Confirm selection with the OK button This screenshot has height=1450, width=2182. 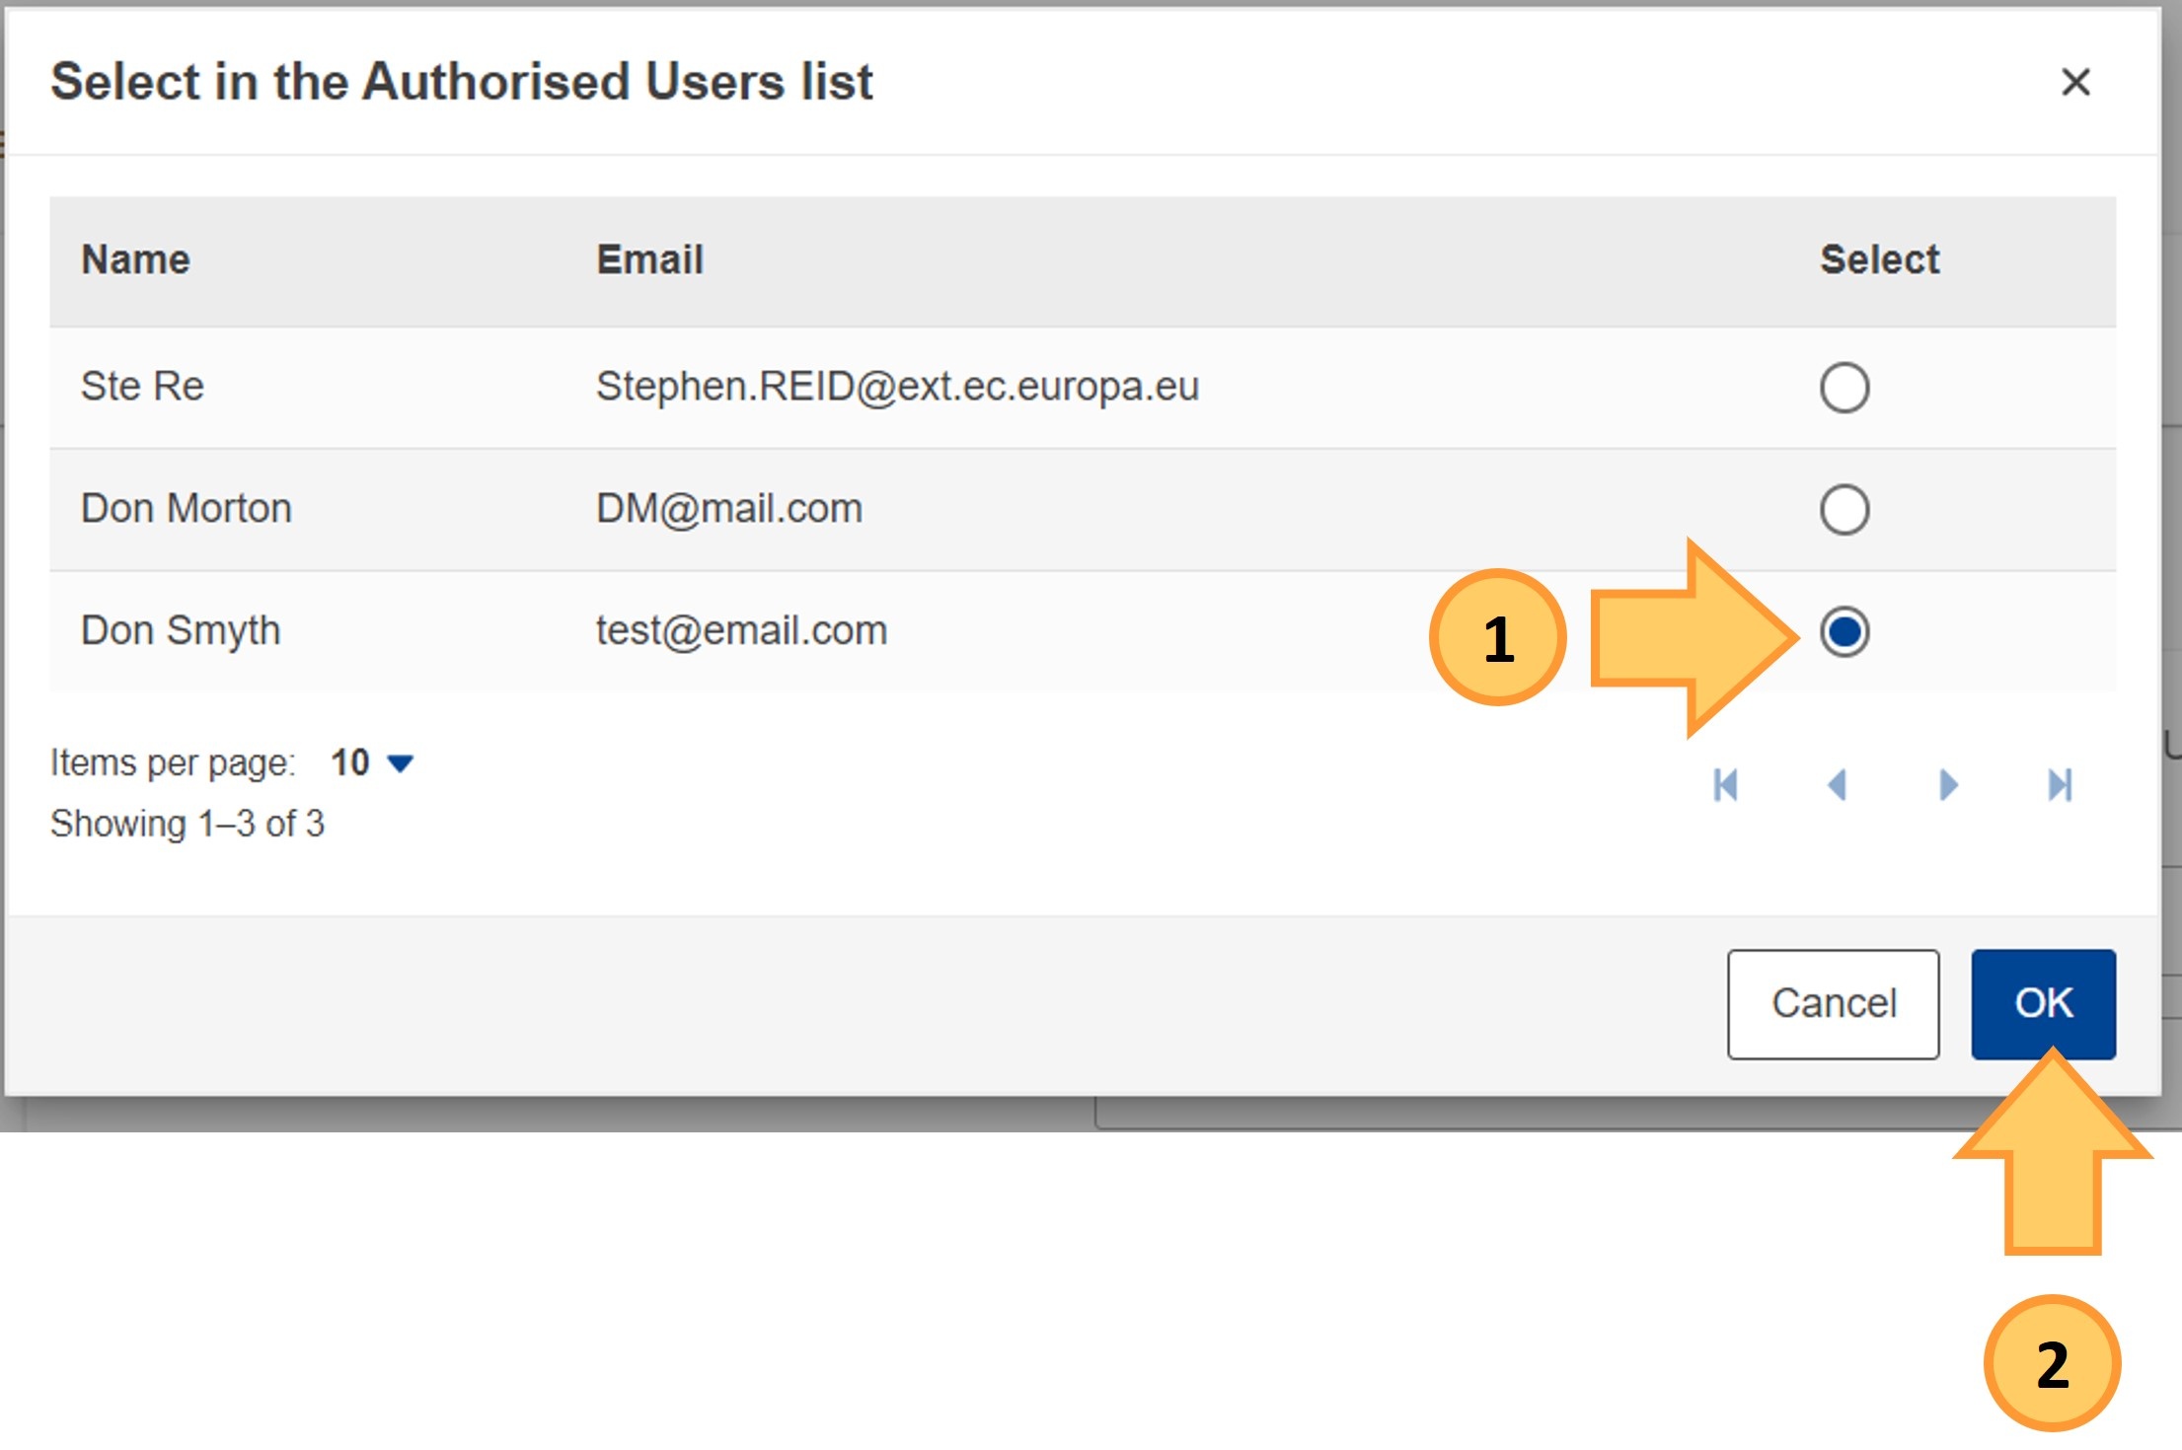(2043, 1004)
